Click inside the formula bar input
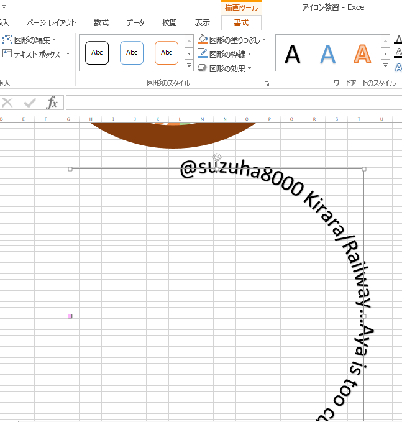This screenshot has width=402, height=422. 234,103
